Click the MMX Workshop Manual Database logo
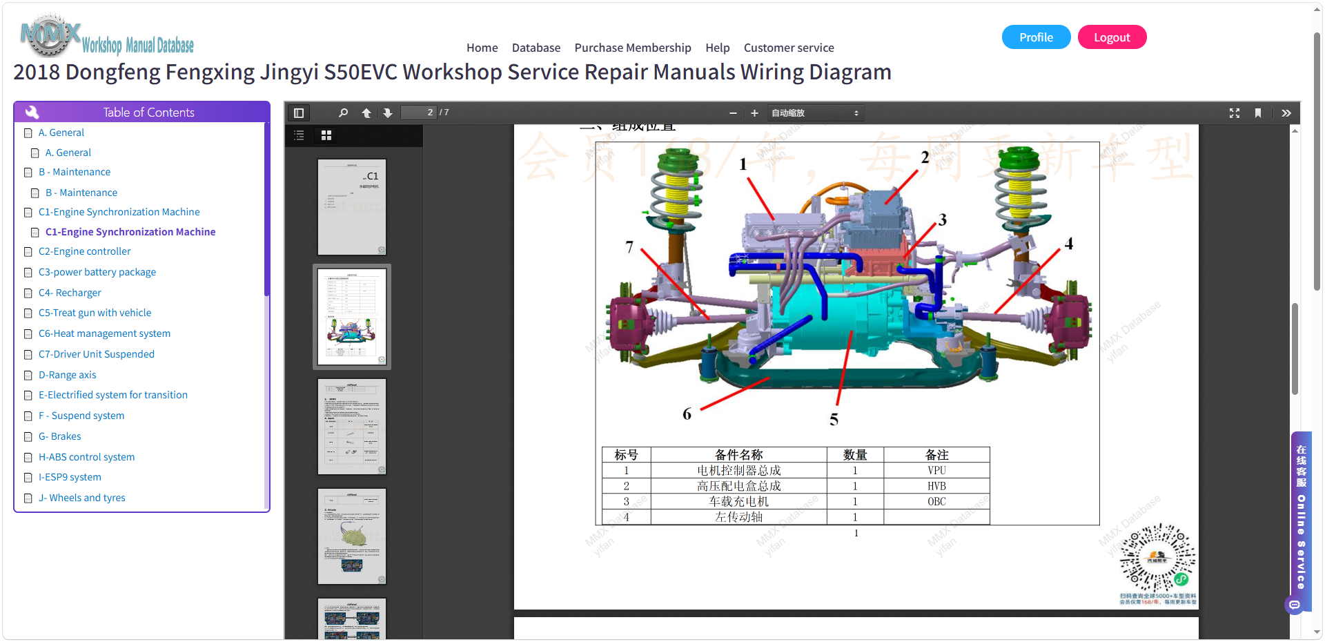Viewport: 1325px width, 642px height. [107, 37]
